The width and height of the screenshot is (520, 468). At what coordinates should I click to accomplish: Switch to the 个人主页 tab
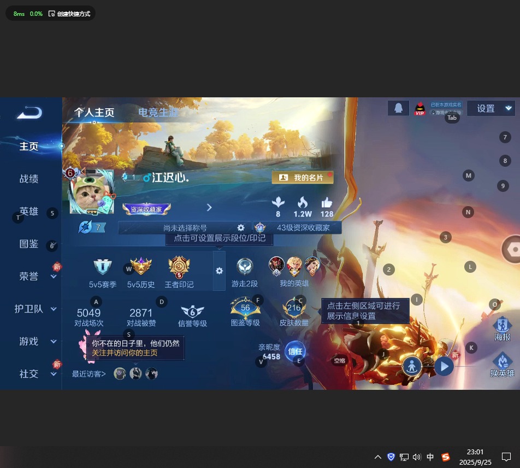[94, 113]
